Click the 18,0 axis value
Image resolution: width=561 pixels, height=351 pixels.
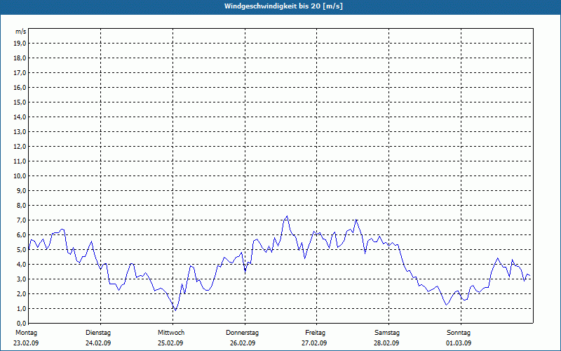tap(20, 58)
